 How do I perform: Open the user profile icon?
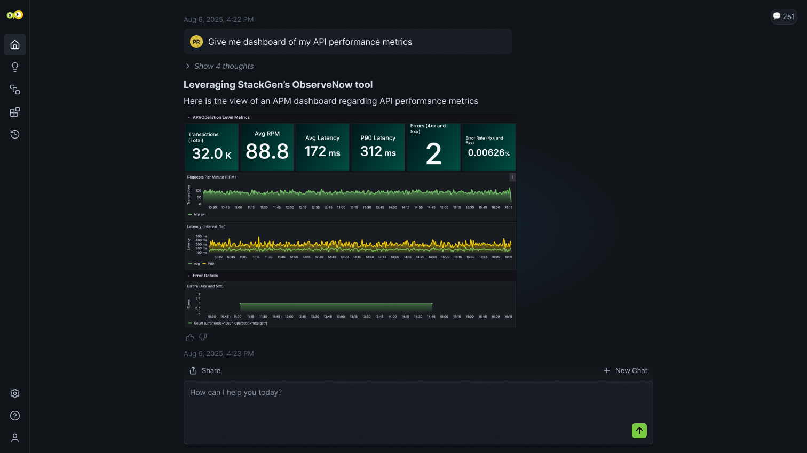click(15, 438)
